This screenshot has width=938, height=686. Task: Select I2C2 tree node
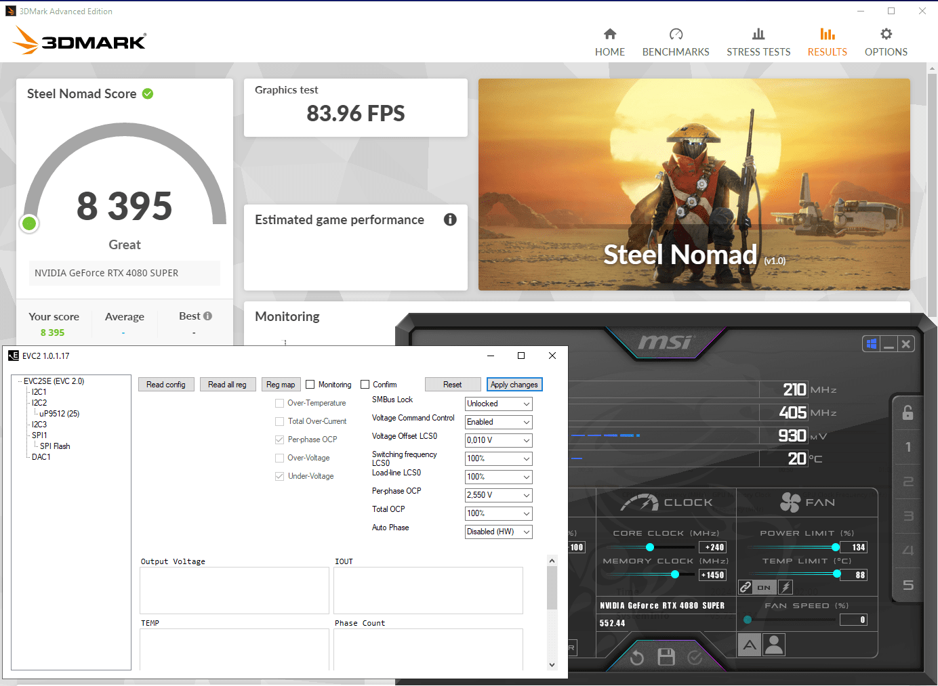click(x=39, y=403)
